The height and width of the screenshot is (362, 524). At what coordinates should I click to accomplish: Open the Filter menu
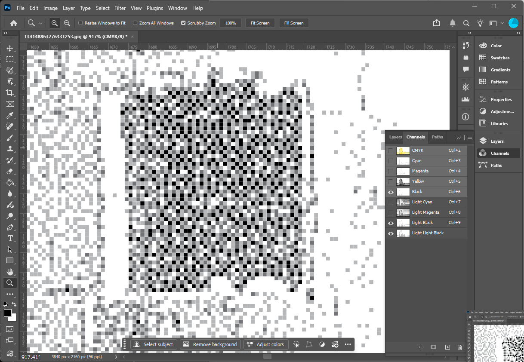[x=120, y=8]
